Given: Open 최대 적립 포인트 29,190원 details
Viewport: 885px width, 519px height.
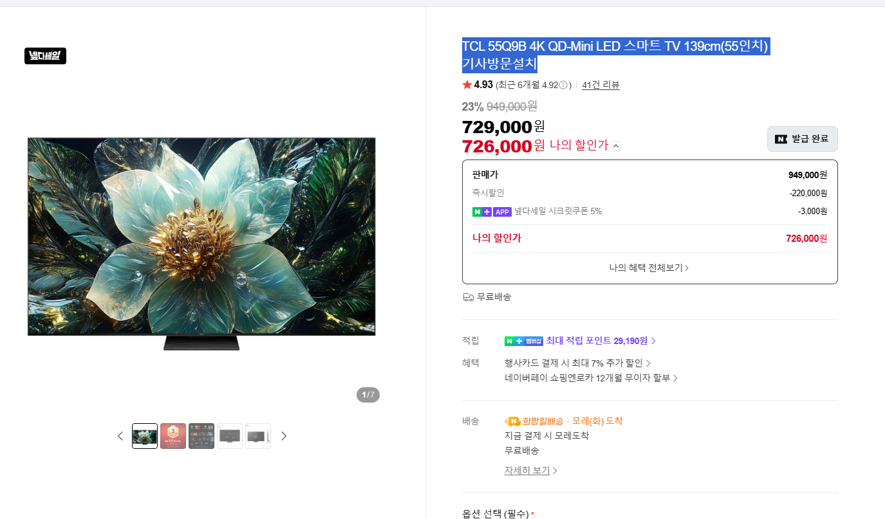Looking at the screenshot, I should 601,341.
